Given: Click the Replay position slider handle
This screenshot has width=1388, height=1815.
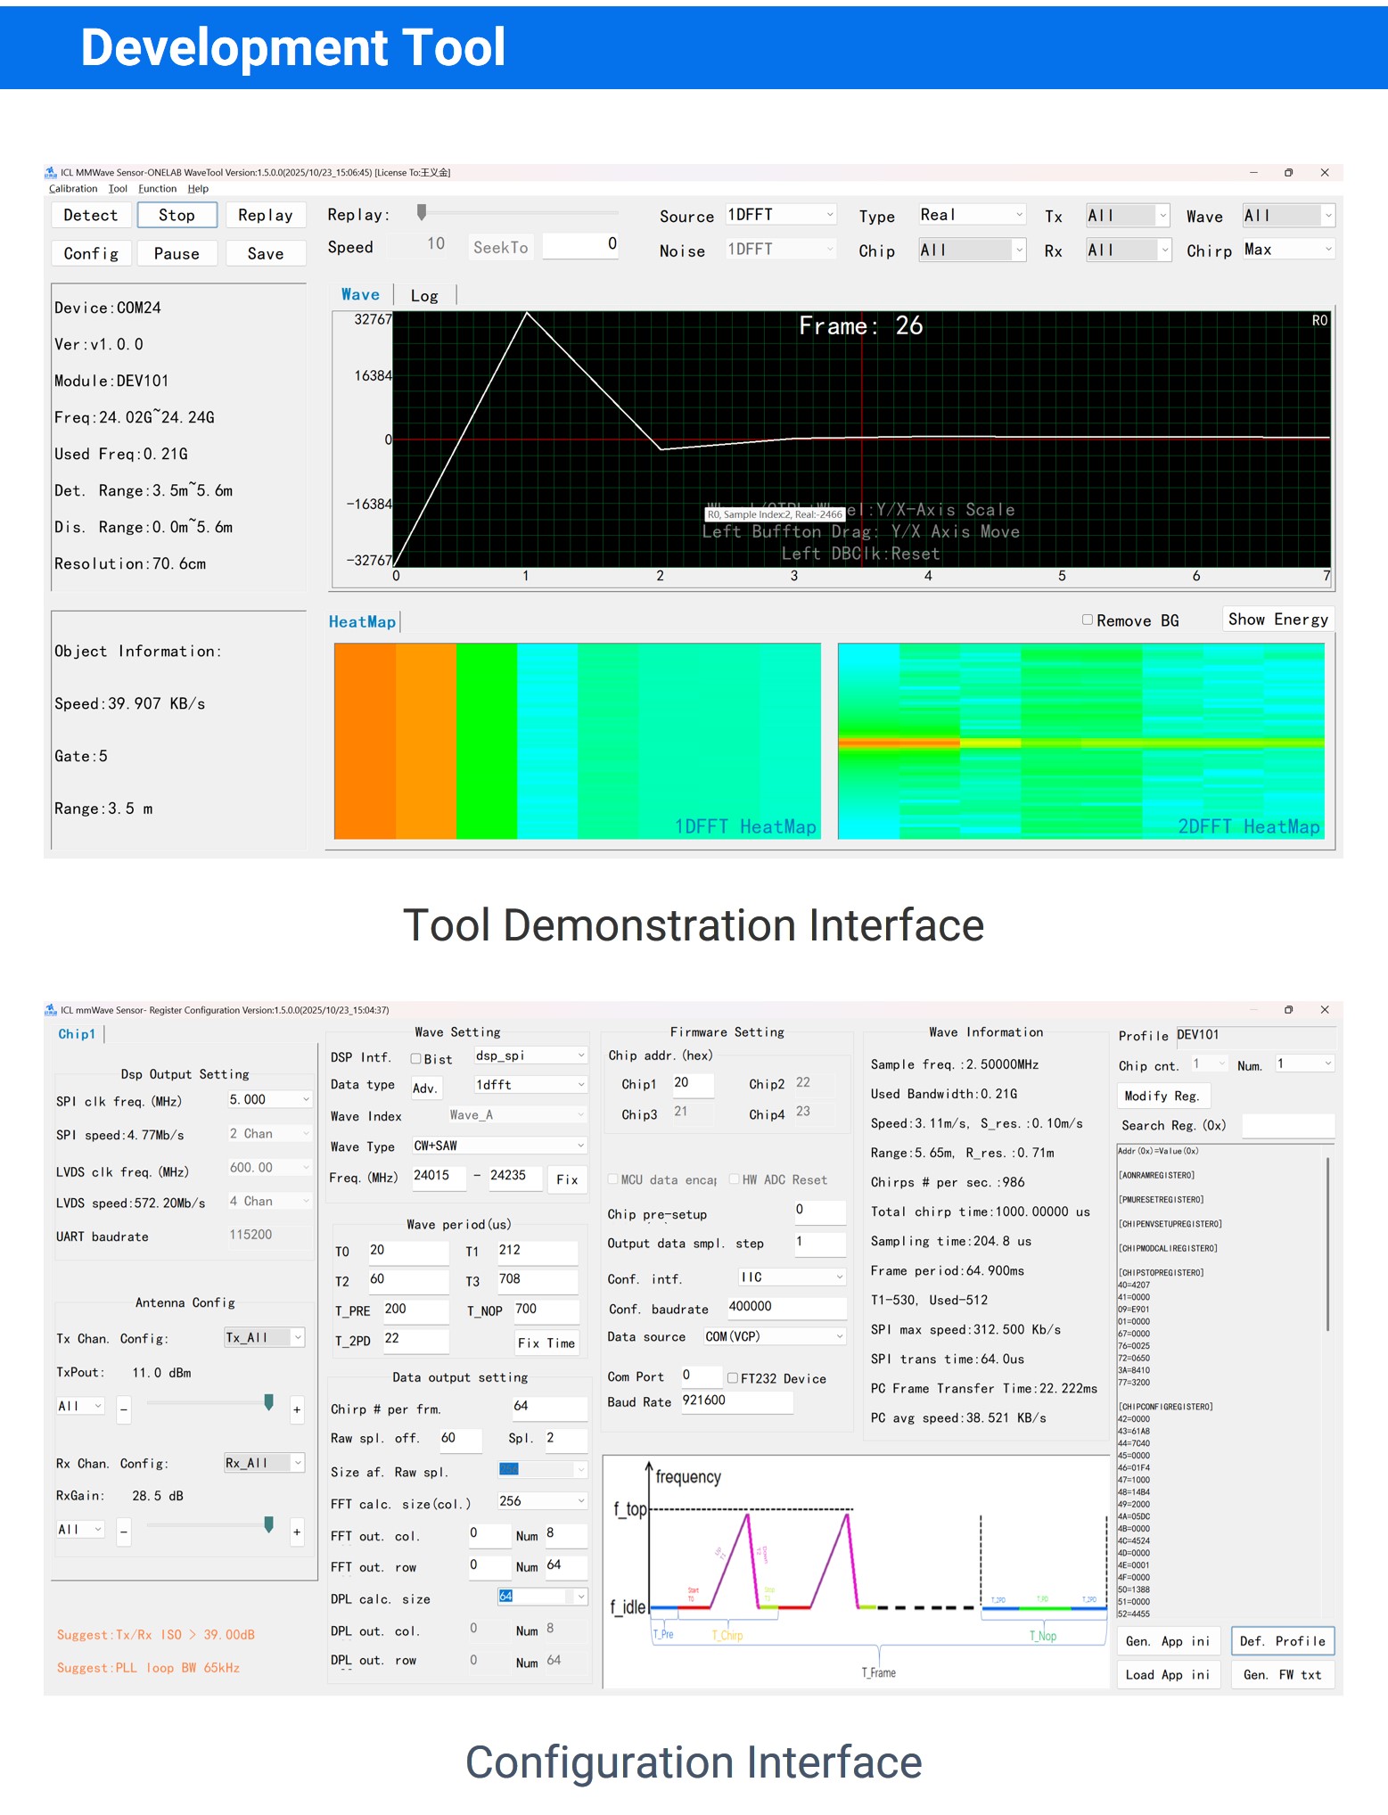Looking at the screenshot, I should click(422, 212).
